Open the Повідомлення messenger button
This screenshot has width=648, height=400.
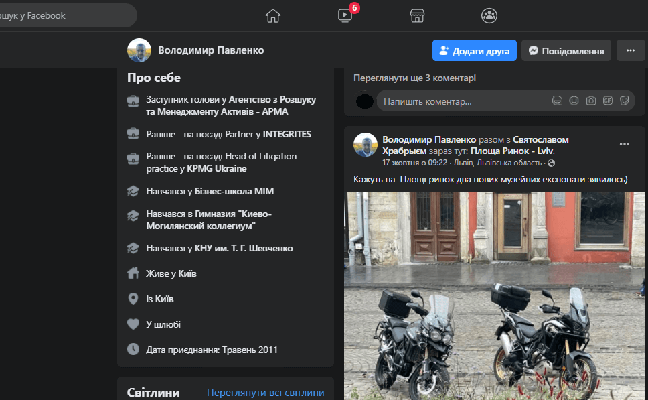566,50
